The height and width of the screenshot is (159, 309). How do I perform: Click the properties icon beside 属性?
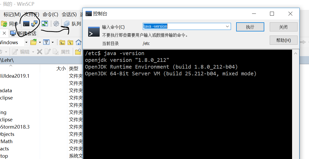pyautogui.click(x=56, y=52)
